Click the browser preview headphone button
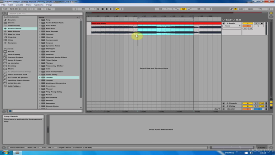This screenshot has width=275, height=155. click(x=10, y=111)
